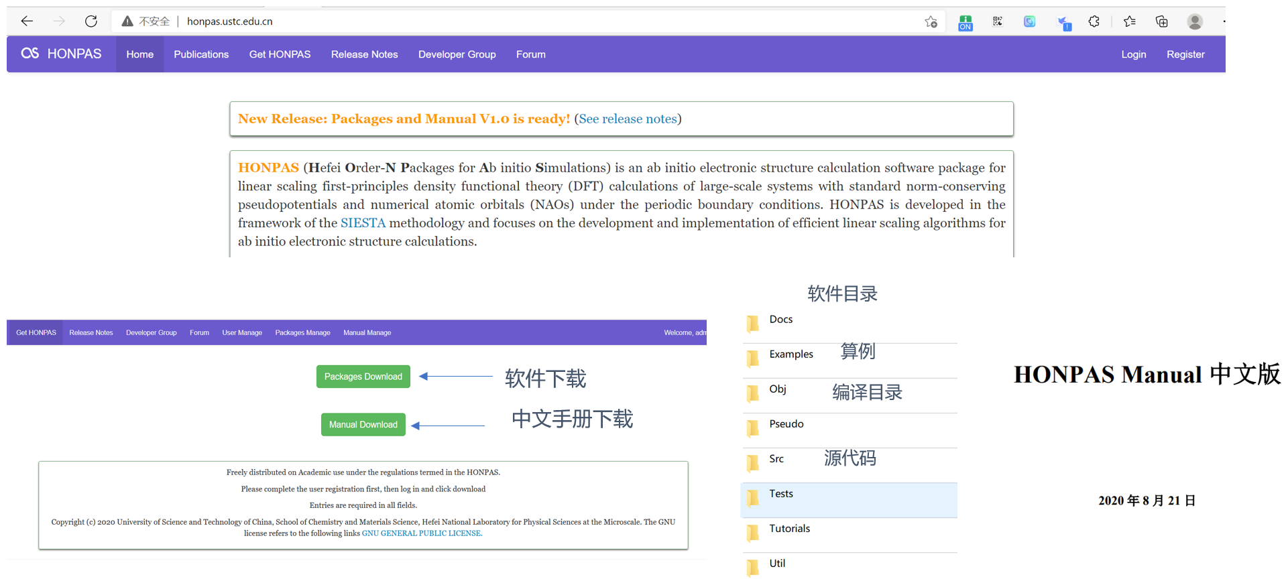Viewport: 1288px width, 585px height.
Task: Open Forum in lower navbar
Action: 199,332
